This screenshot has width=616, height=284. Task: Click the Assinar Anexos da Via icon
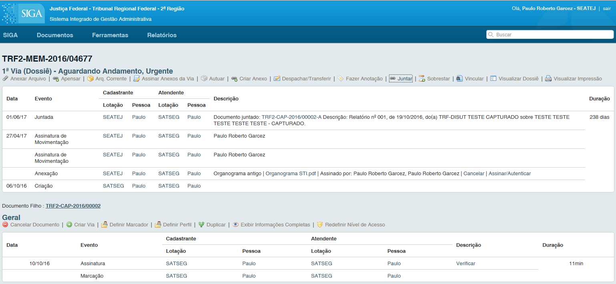pos(136,79)
